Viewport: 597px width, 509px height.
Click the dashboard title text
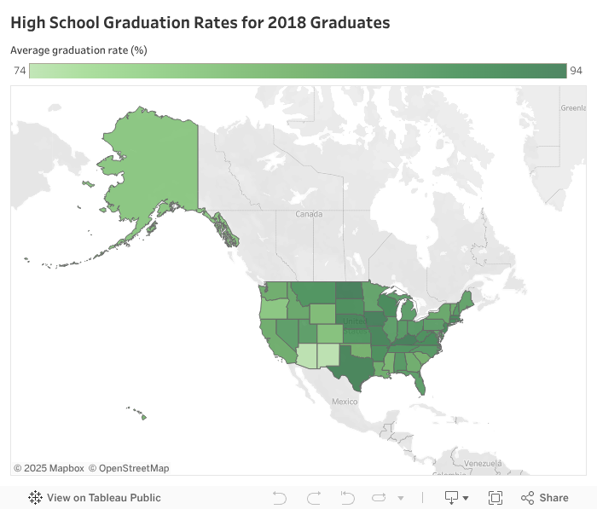[200, 23]
